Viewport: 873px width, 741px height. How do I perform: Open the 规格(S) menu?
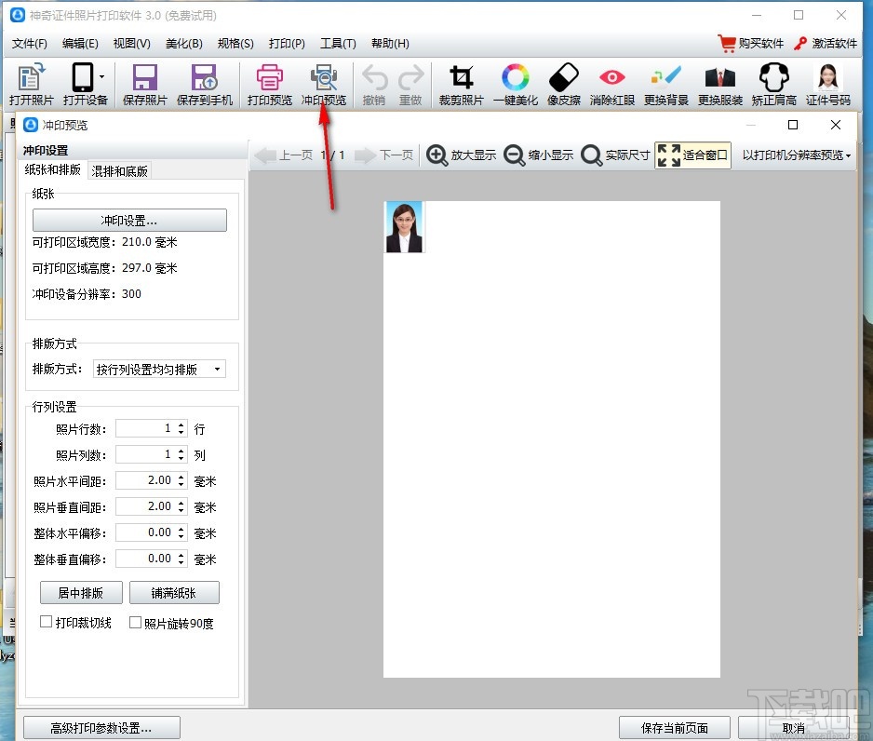tap(235, 44)
